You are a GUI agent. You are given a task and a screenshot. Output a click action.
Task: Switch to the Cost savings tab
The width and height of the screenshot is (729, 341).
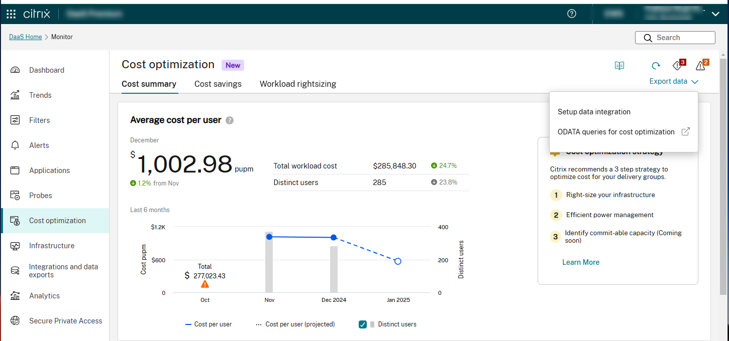(x=218, y=84)
